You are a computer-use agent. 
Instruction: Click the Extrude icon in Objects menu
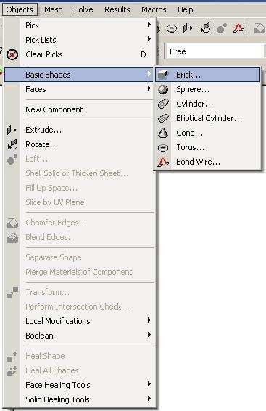(12, 130)
